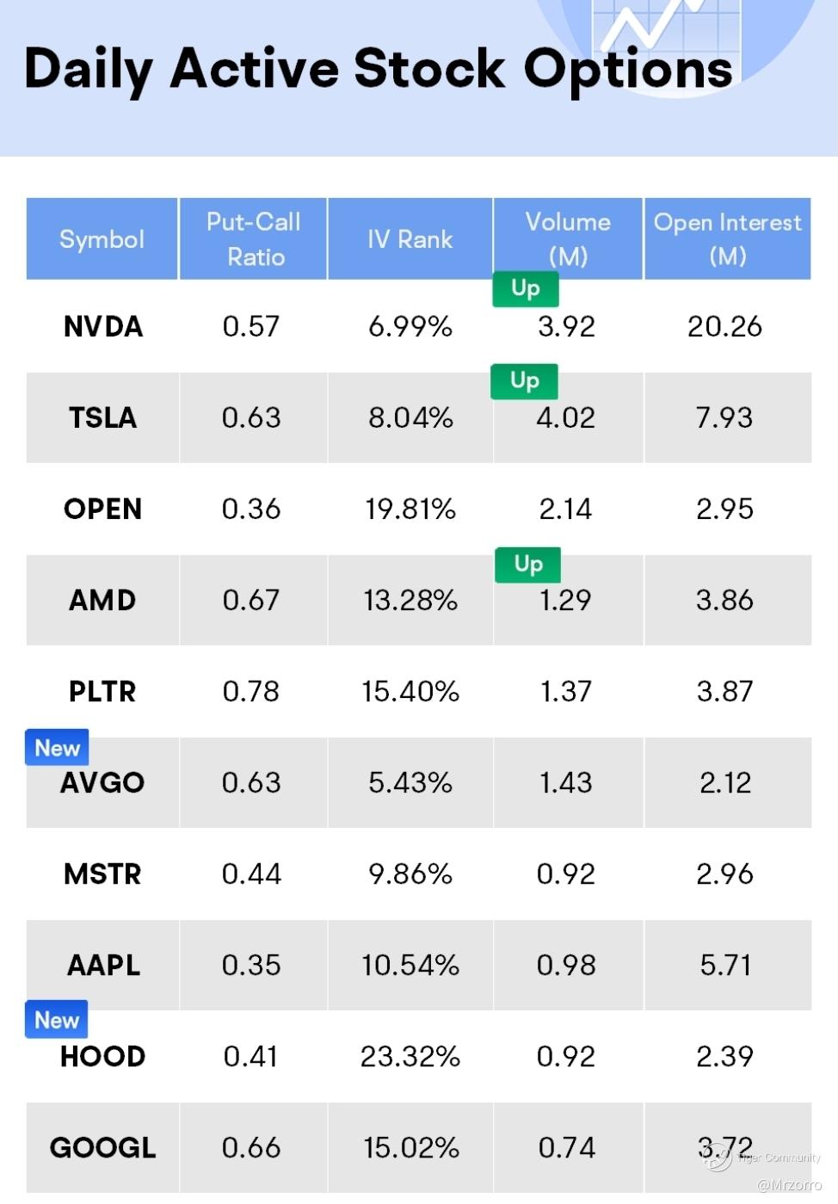The height and width of the screenshot is (1204, 838).
Task: Click the MSTR put-call ratio 0.44
Action: (251, 874)
